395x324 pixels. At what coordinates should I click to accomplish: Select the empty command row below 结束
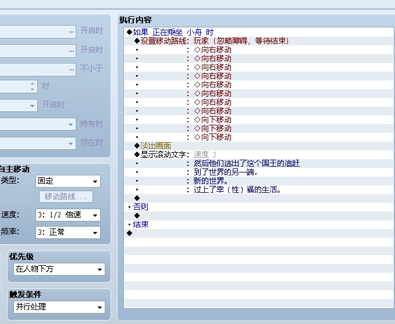(259, 233)
